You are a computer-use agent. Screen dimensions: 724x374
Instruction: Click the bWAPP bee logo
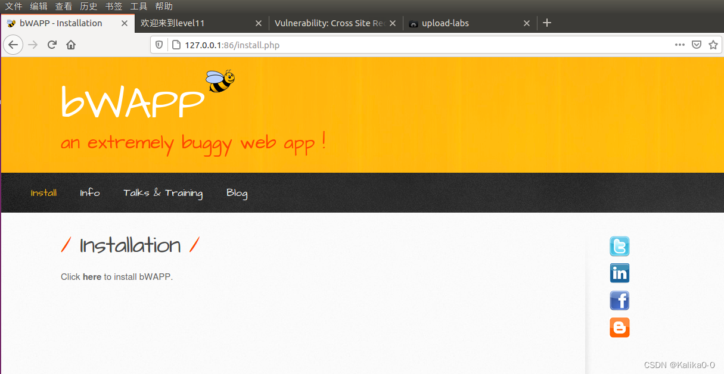[x=220, y=81]
